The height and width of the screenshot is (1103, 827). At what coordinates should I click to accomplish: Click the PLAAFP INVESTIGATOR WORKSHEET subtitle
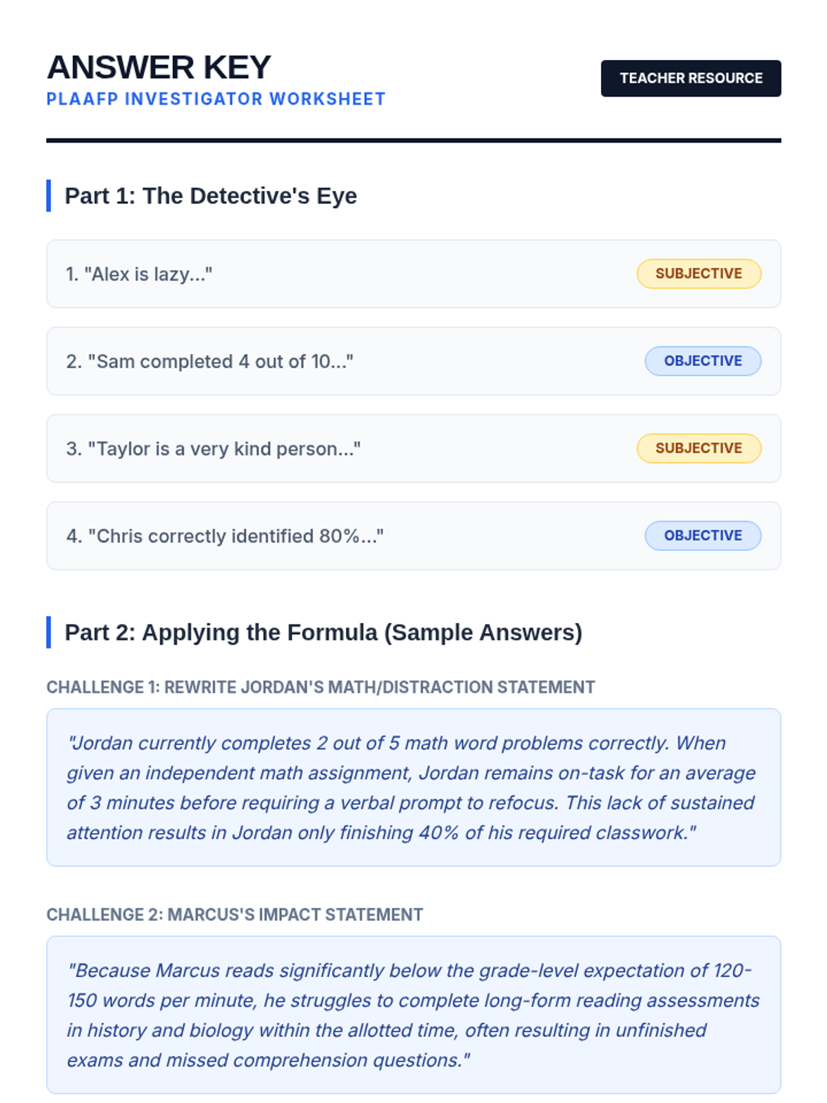216,99
